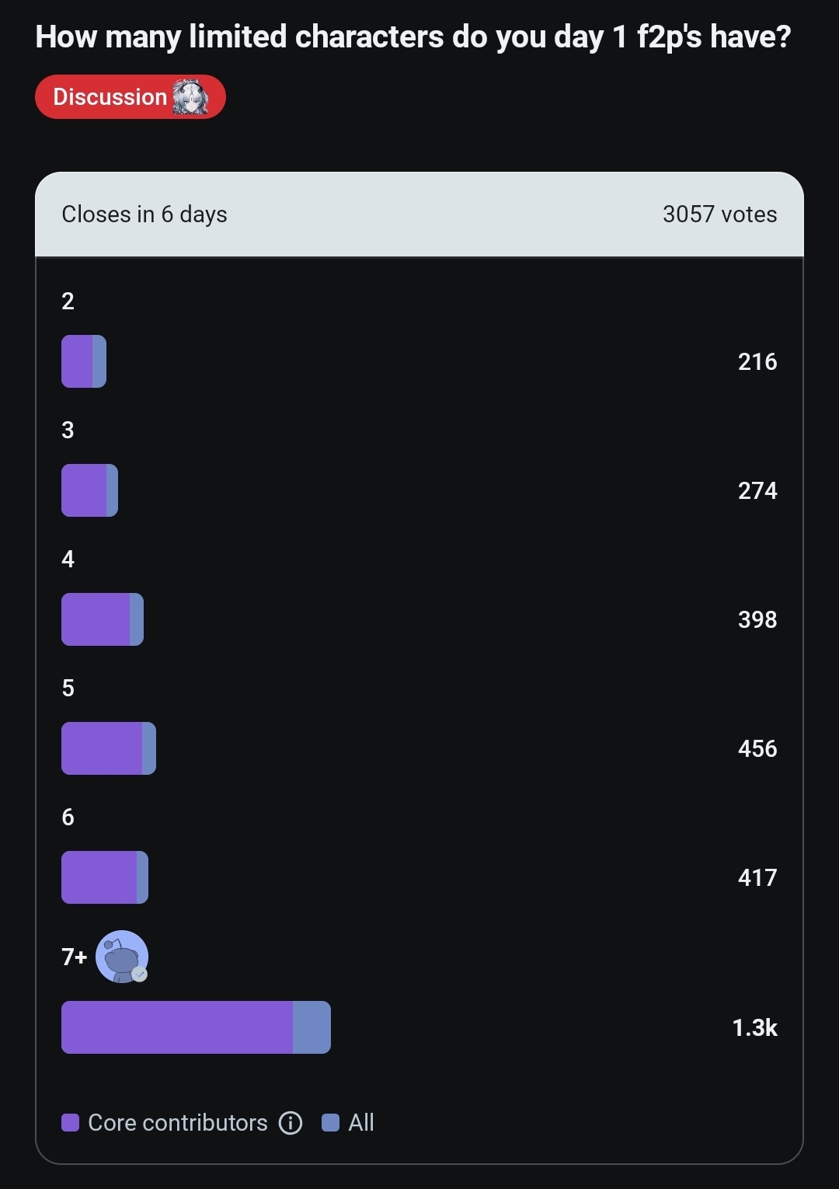Click the purple Core contributors legend square
This screenshot has height=1189, width=839.
(x=70, y=1123)
